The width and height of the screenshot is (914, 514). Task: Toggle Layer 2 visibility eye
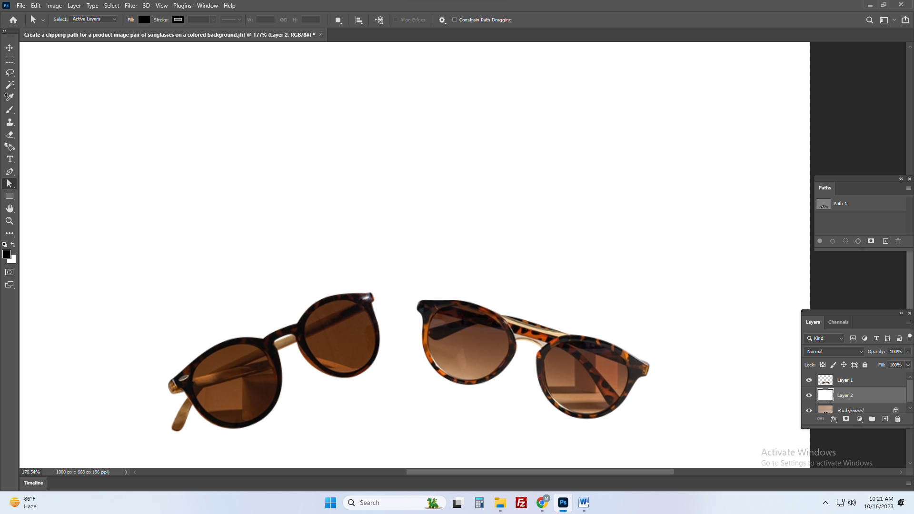pos(809,395)
